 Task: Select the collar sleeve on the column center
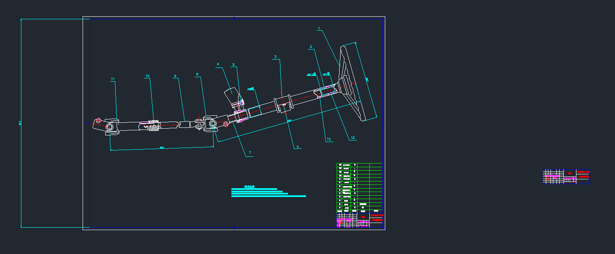coord(284,105)
